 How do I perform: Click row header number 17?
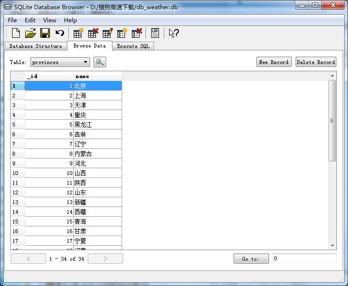pos(18,241)
